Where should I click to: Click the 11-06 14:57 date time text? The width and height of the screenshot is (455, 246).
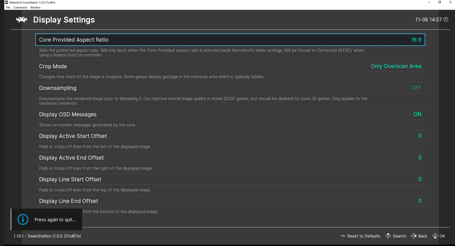(429, 20)
